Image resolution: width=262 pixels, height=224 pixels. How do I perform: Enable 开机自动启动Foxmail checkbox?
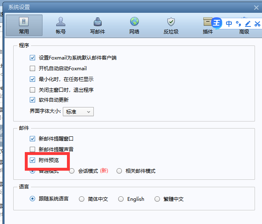33,69
